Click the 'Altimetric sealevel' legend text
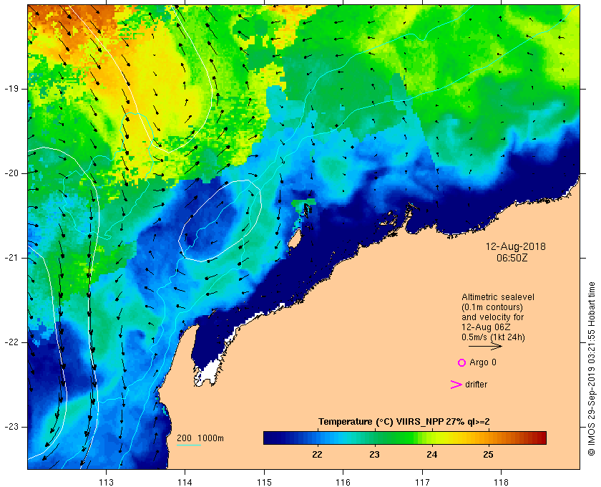This screenshot has height=487, width=601. click(498, 297)
